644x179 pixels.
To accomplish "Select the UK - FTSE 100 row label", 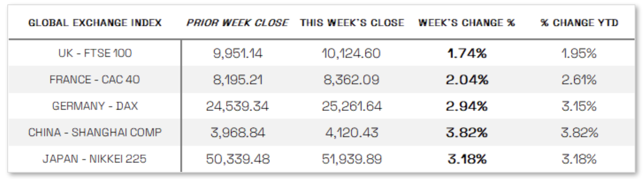I will [95, 53].
